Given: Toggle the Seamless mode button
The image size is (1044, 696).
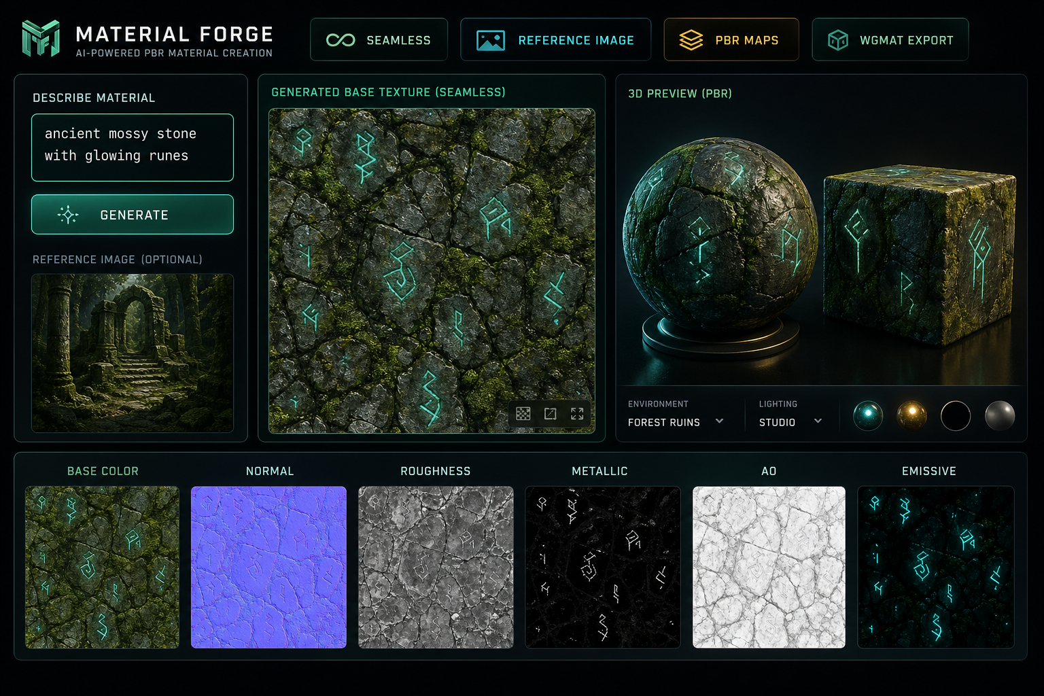Looking at the screenshot, I should 379,40.
